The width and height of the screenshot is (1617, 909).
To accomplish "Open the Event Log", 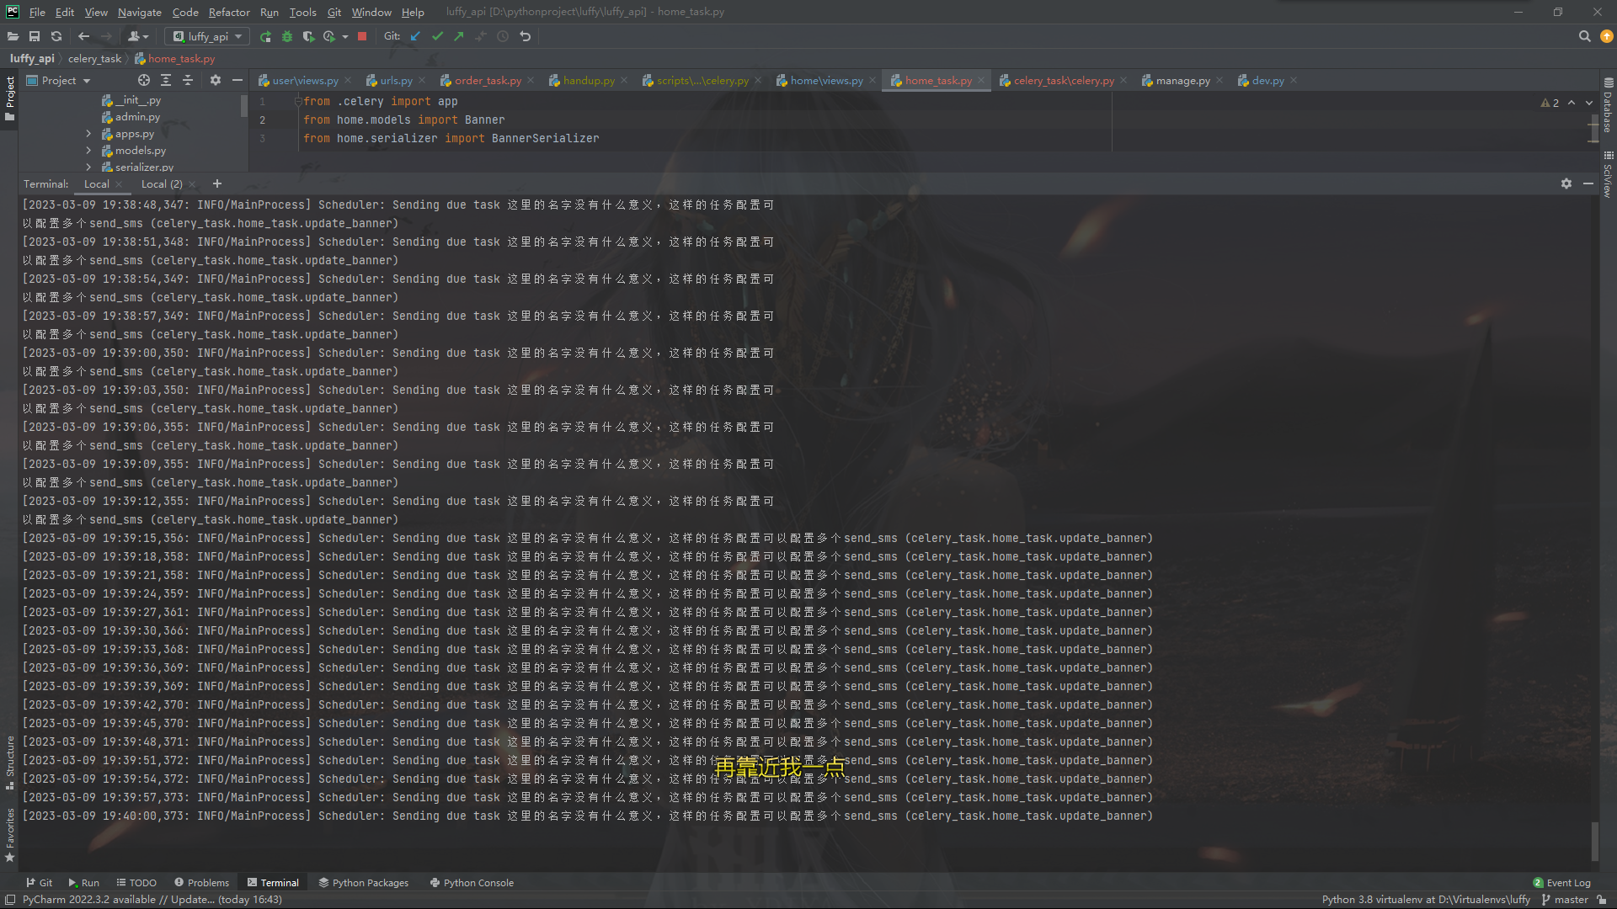I will tap(1561, 883).
